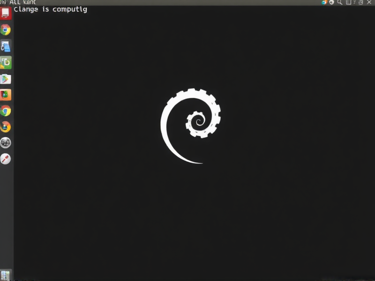Click the gray round disc icon in dock

6,143
